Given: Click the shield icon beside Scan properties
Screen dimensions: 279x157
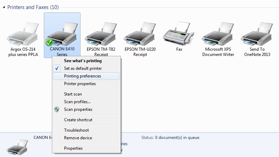Looking at the screenshot, I should click(57, 109).
